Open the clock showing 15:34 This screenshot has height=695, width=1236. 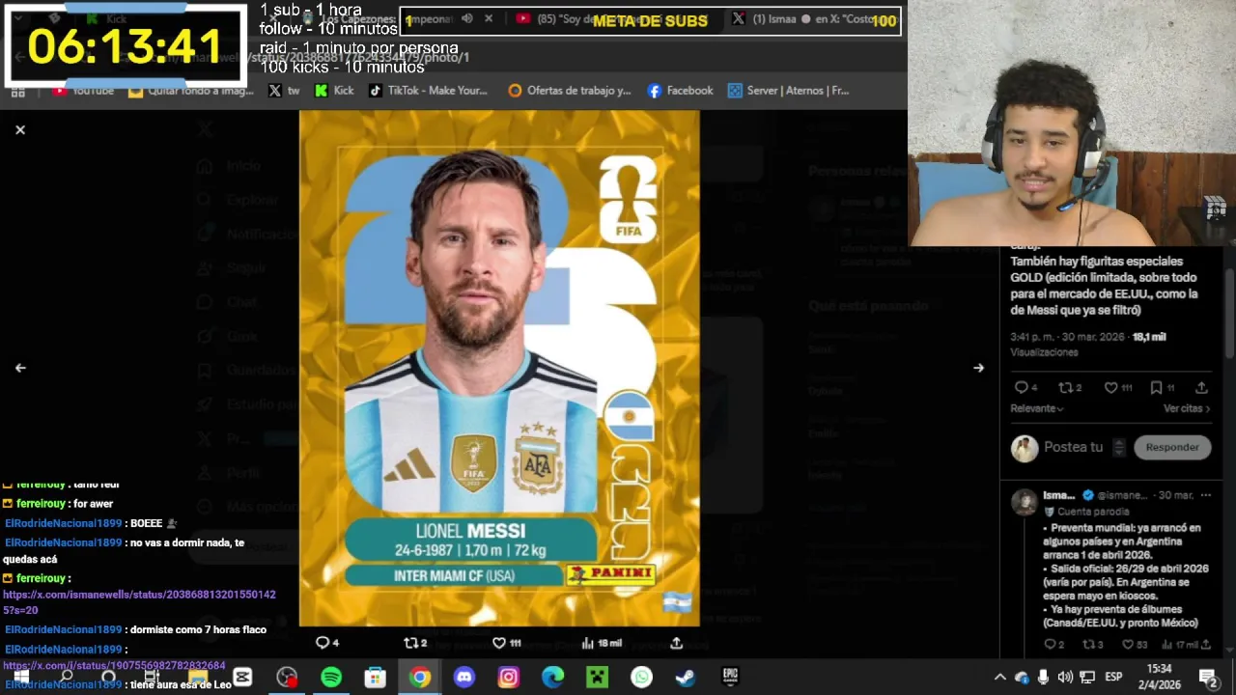coord(1160,677)
